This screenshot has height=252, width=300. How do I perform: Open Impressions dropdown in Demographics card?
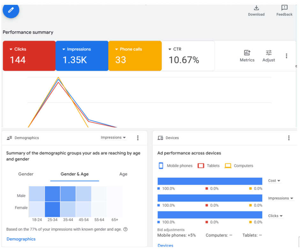[113, 138]
